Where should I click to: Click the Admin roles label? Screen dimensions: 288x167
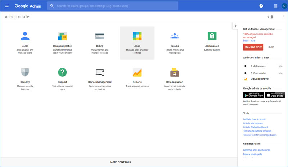(212, 46)
